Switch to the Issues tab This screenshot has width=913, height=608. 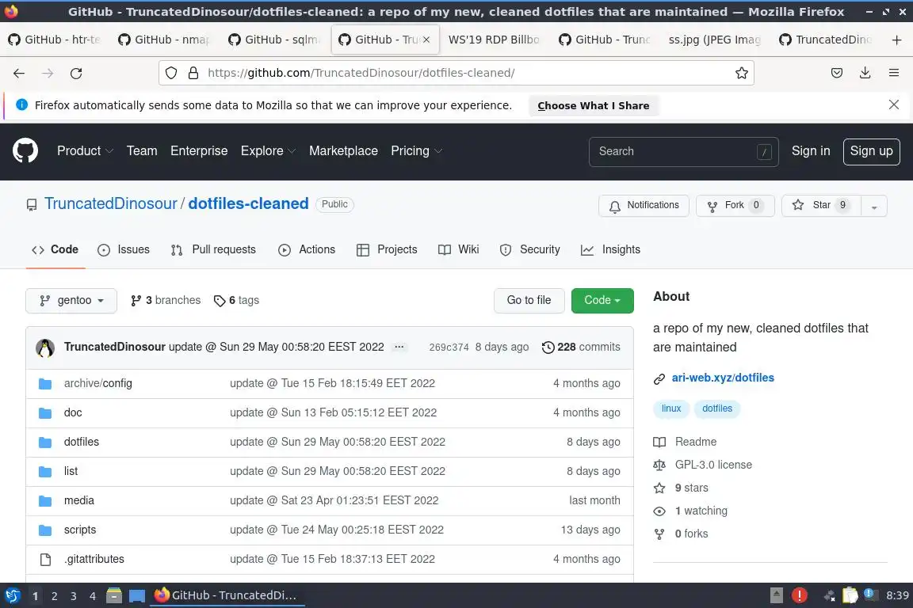(x=124, y=249)
